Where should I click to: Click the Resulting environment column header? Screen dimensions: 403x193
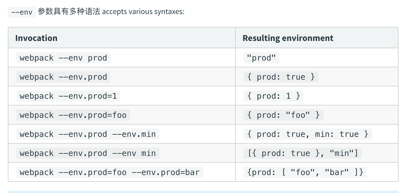point(288,38)
